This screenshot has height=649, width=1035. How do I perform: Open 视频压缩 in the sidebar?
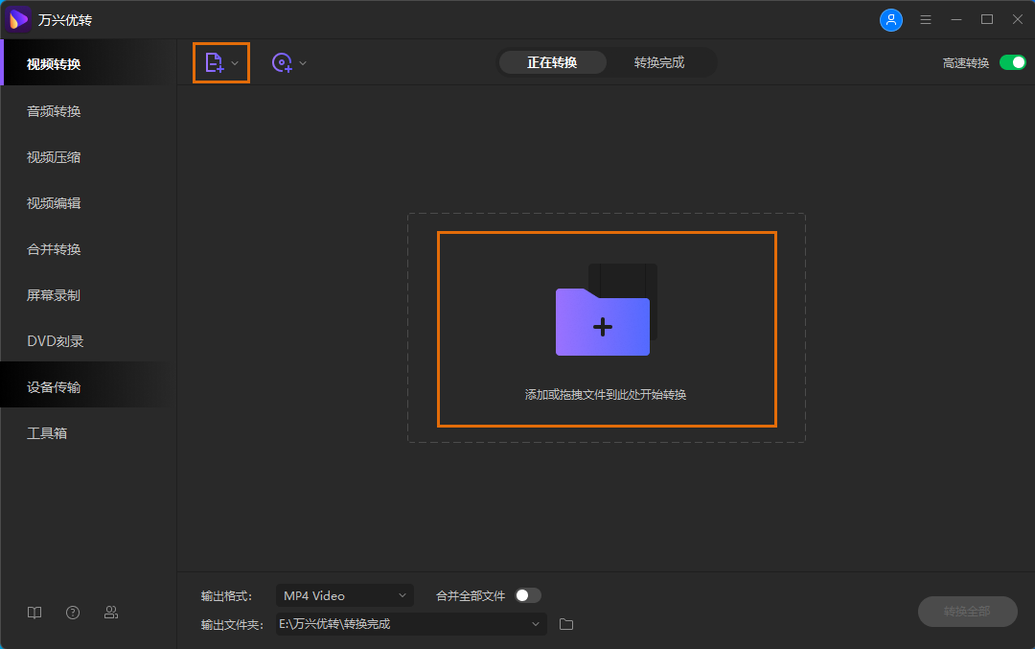tap(54, 157)
